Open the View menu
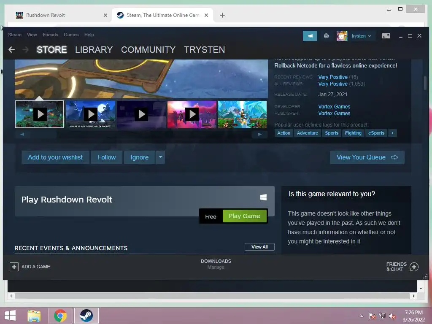The width and height of the screenshot is (432, 324). coord(32,35)
